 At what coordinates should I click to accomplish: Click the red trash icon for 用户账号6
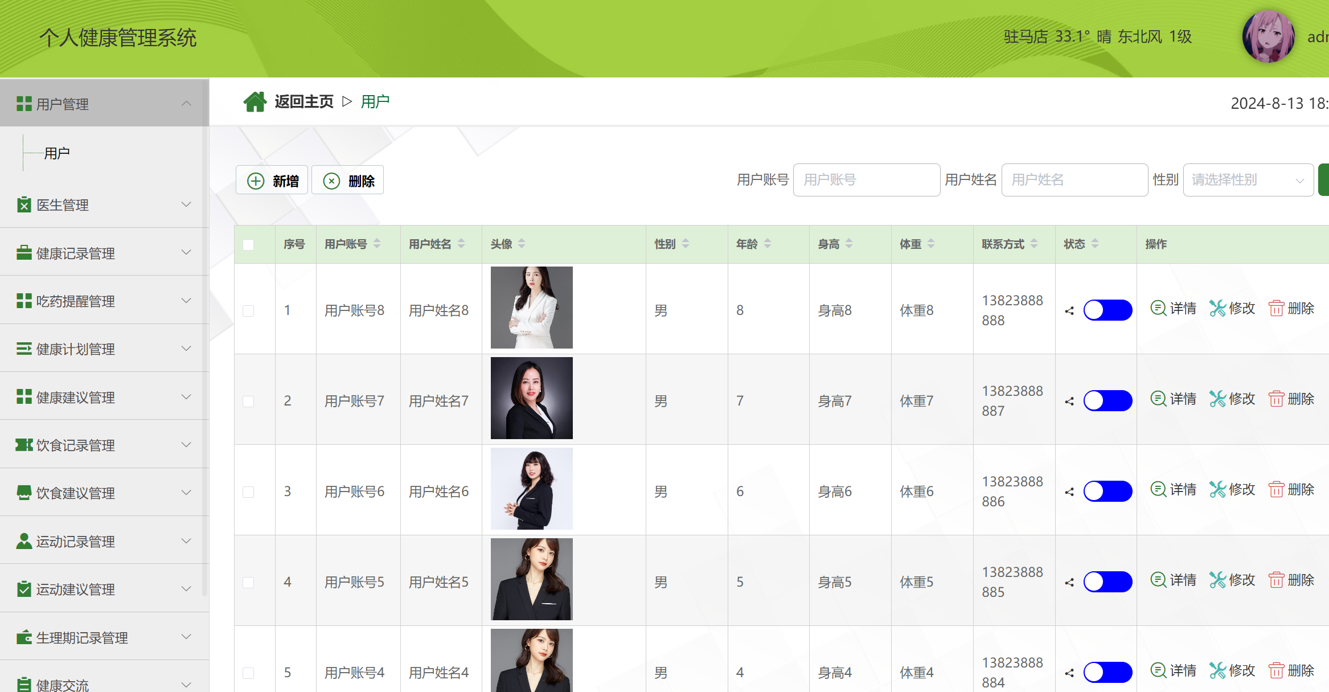click(x=1276, y=489)
